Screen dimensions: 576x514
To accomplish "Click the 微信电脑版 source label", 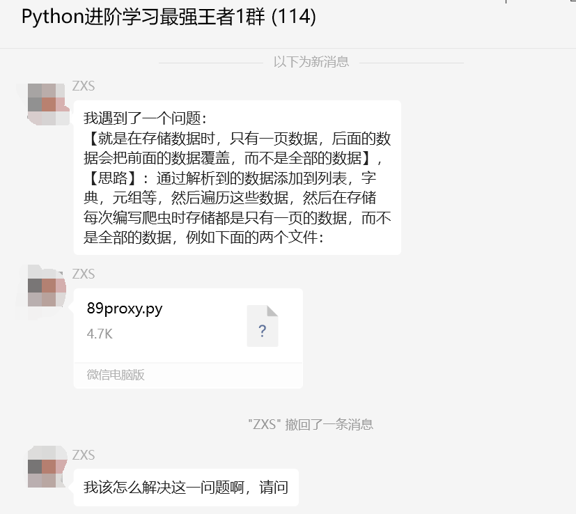I will point(116,375).
